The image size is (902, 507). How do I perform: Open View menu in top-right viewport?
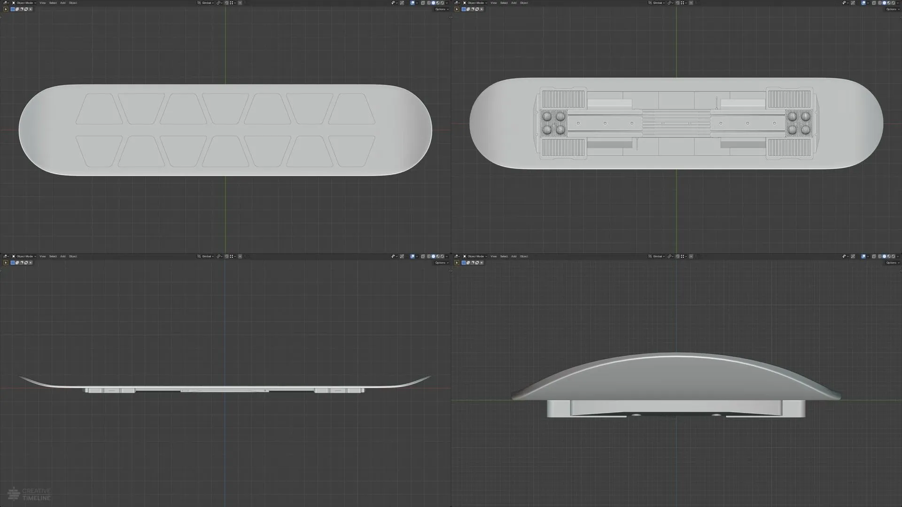tap(494, 3)
